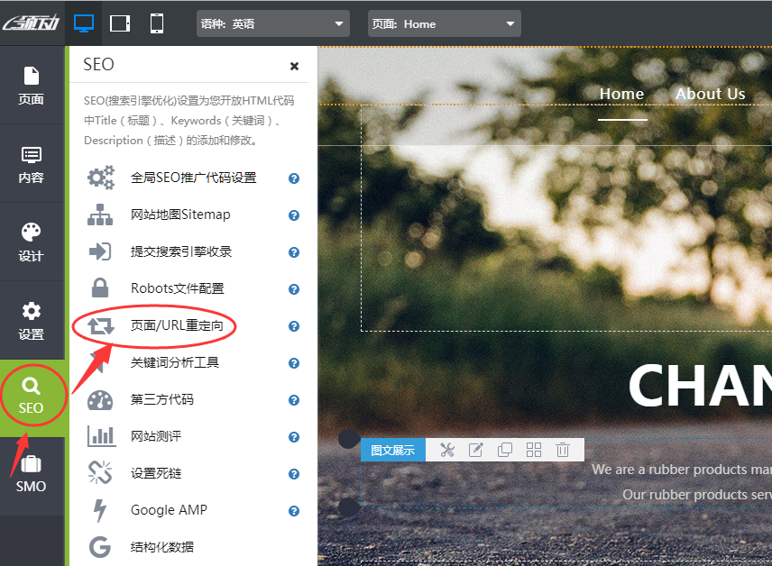Switch to tablet preview mode
Screen dimensions: 772x566
[120, 23]
